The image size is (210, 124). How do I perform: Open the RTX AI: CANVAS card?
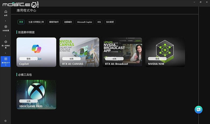pyautogui.click(x=79, y=52)
